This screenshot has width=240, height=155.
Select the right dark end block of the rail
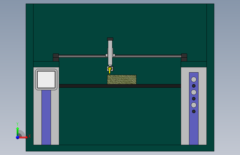(x=184, y=57)
